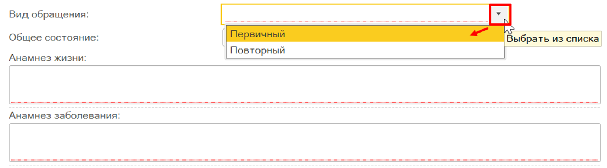Viewport: 607px width, 168px height.
Task: Click the word Первичный in the list
Action: (x=258, y=34)
